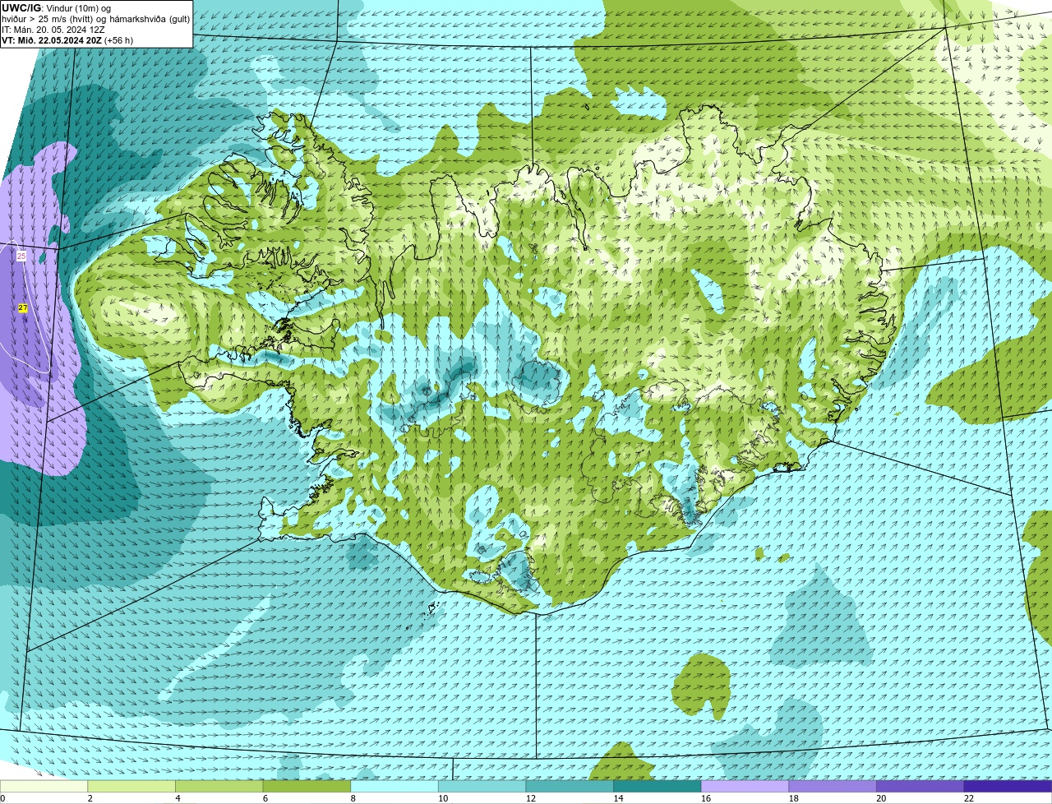Pick the turquoise 10–12 m/s scale segment
Viewport: 1052px width, 804px height.
[x=482, y=786]
